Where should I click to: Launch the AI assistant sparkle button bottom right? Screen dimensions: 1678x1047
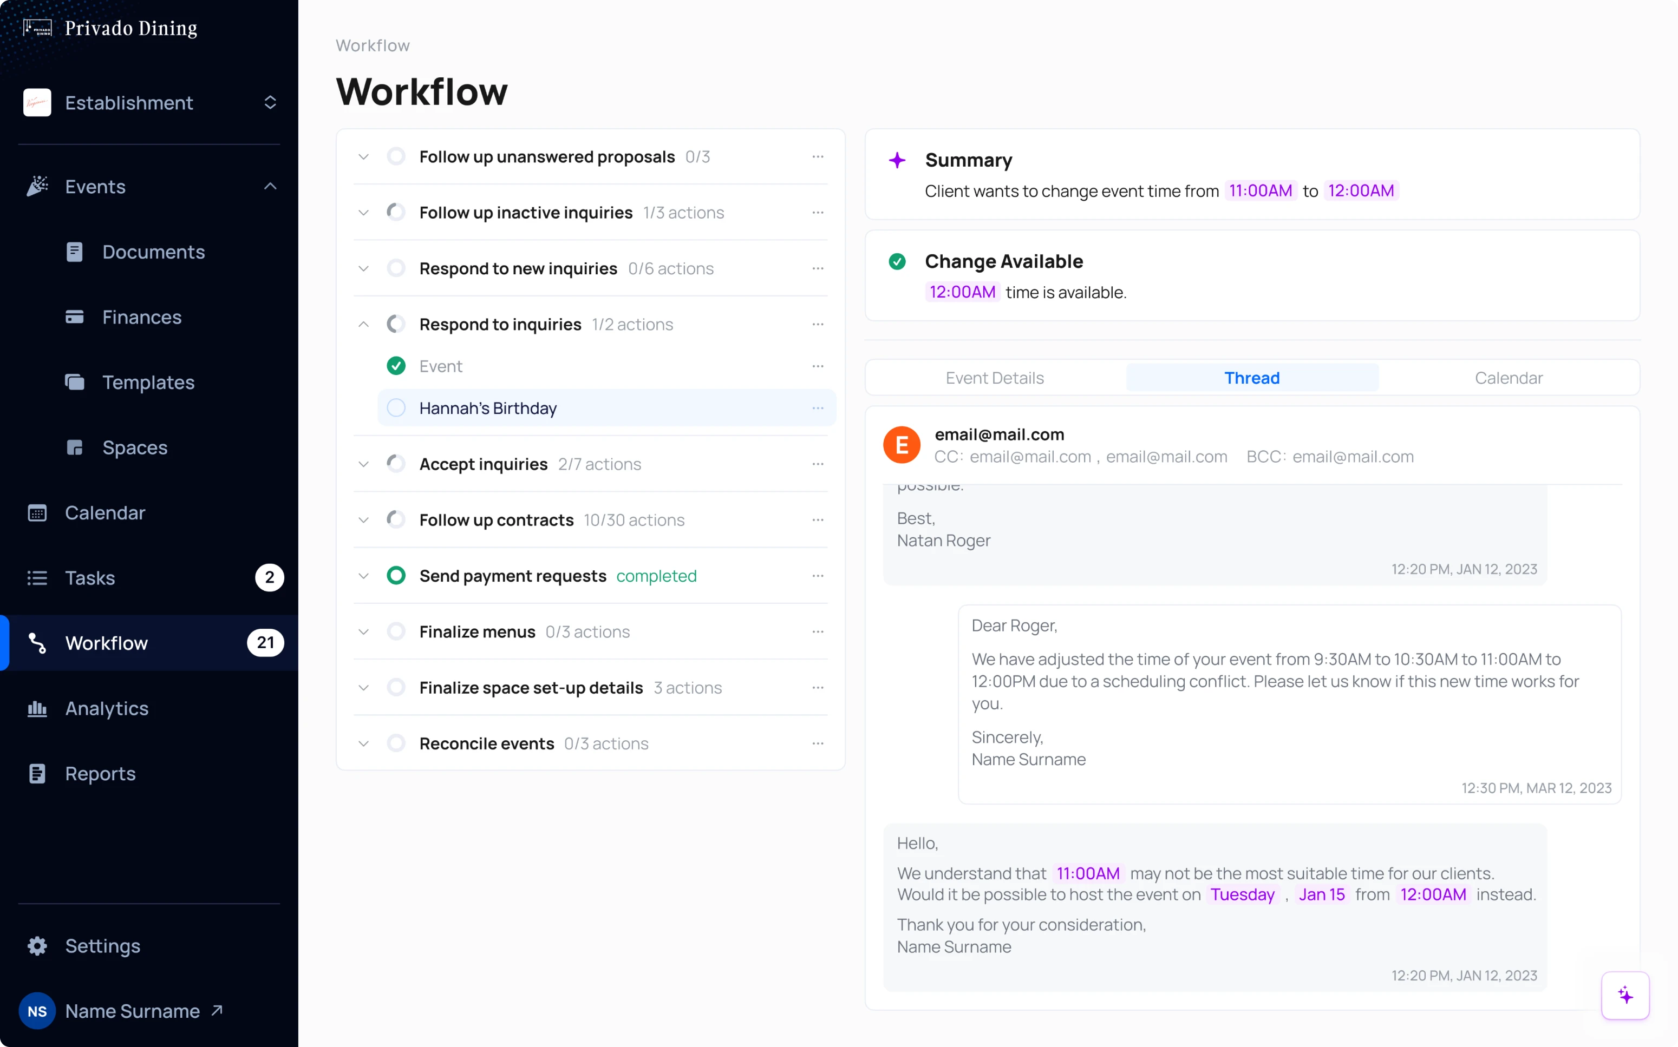point(1625,995)
